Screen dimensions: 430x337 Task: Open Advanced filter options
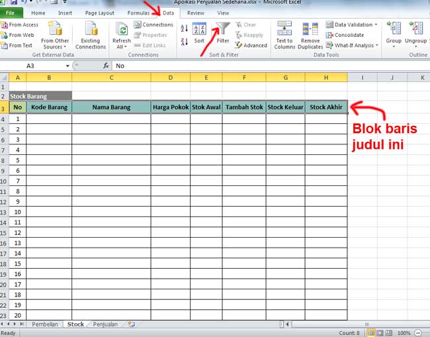click(x=251, y=45)
